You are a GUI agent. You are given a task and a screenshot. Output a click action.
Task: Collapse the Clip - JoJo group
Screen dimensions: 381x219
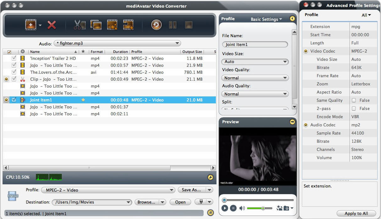click(6, 79)
